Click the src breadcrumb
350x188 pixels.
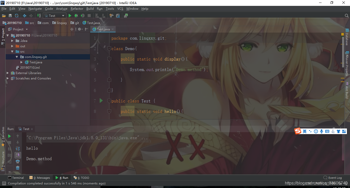29,23
